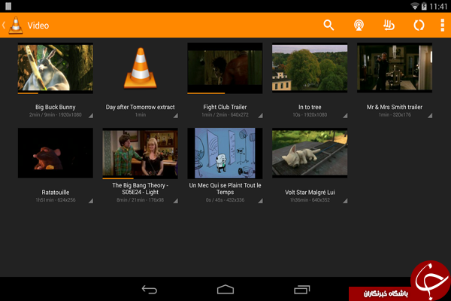Image resolution: width=451 pixels, height=301 pixels.
Task: Play the Ratatouille thumbnail
Action: pyautogui.click(x=55, y=153)
